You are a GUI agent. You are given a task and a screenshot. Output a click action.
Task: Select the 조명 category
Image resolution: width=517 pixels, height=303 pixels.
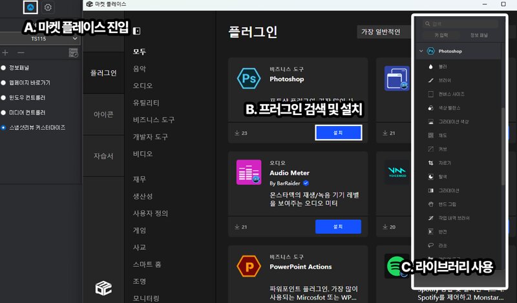coord(140,282)
